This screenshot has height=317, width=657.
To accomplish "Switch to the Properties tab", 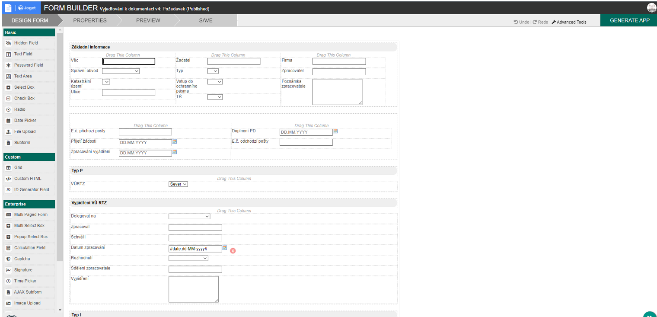I will point(89,20).
